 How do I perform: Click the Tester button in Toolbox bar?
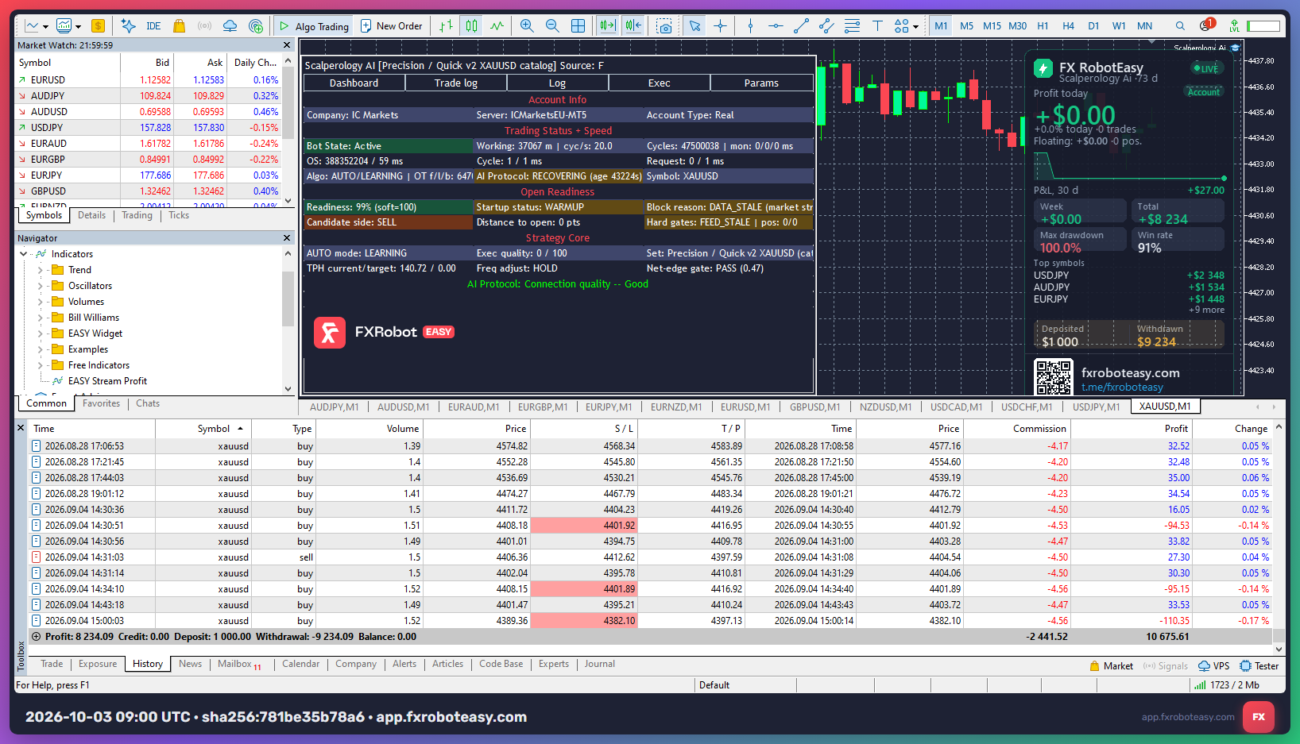click(1259, 666)
